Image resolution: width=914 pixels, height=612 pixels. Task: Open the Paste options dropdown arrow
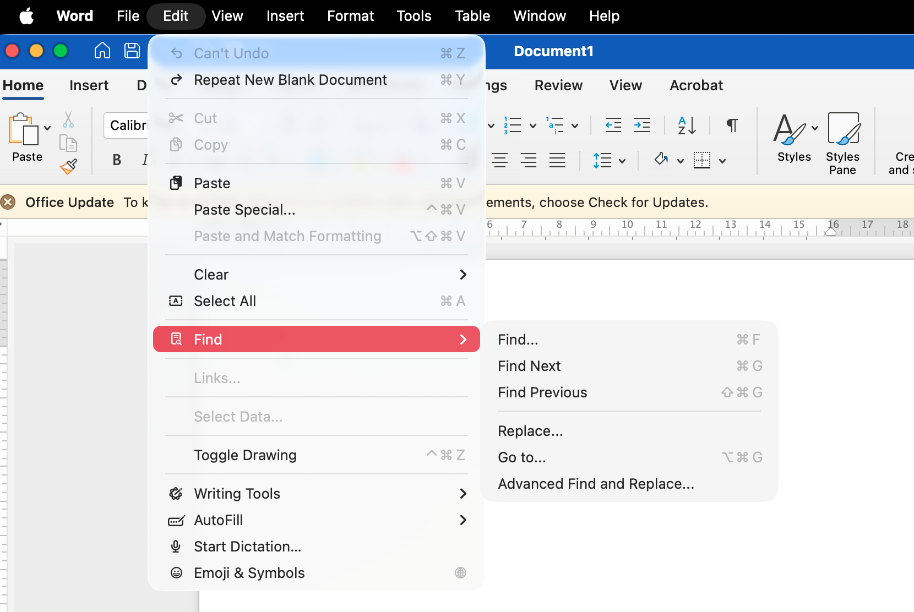click(47, 128)
